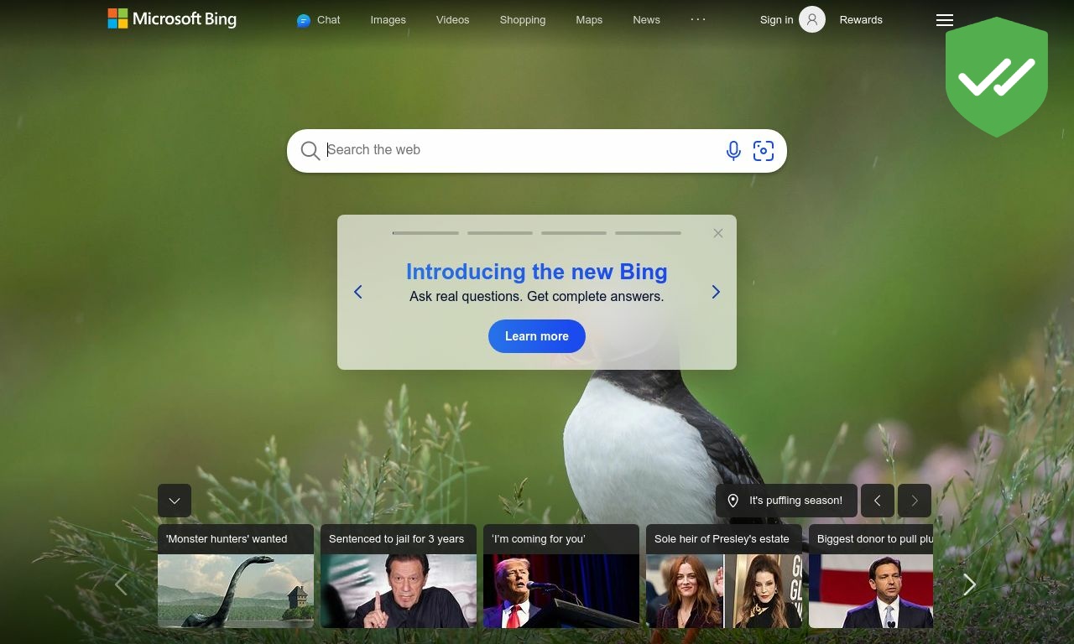Image resolution: width=1074 pixels, height=644 pixels.
Task: Show the next background image
Action: pyautogui.click(x=915, y=501)
